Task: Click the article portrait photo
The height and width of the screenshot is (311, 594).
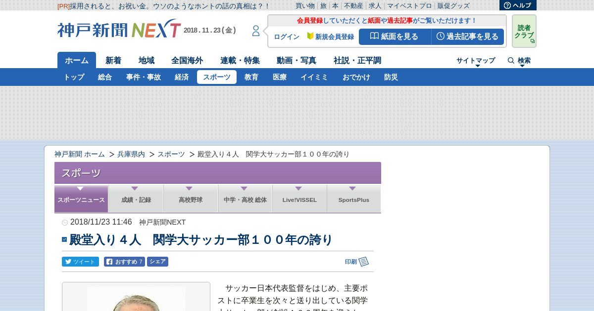Action: (x=136, y=299)
